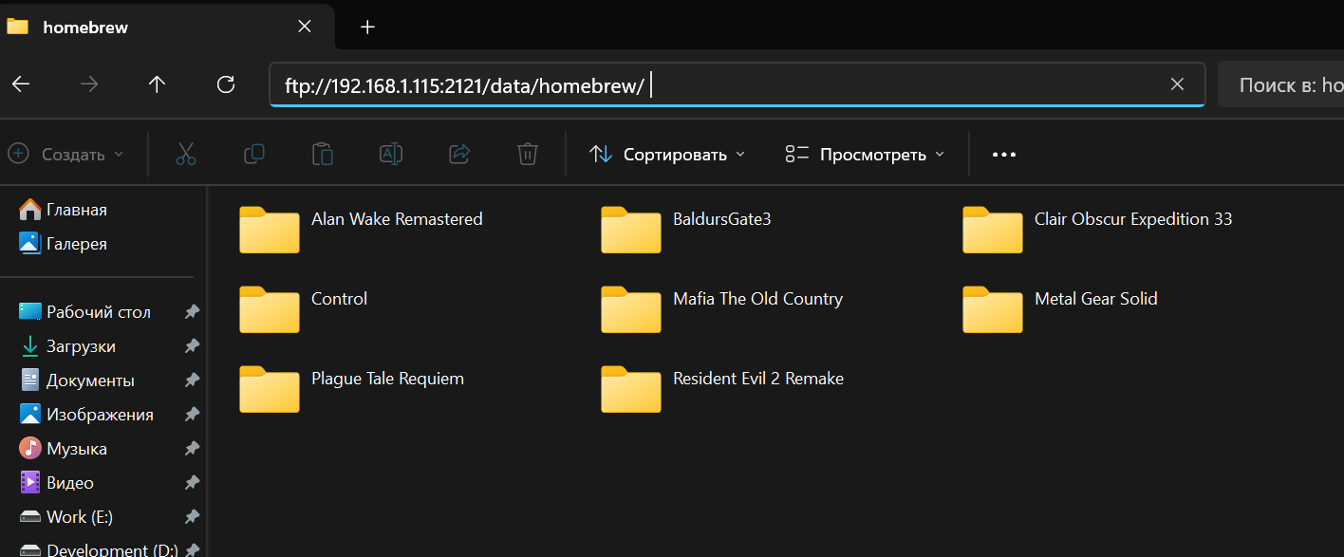Viewport: 1344px width, 557px height.
Task: Open the BaldursGate3 folder icon
Action: click(x=631, y=230)
